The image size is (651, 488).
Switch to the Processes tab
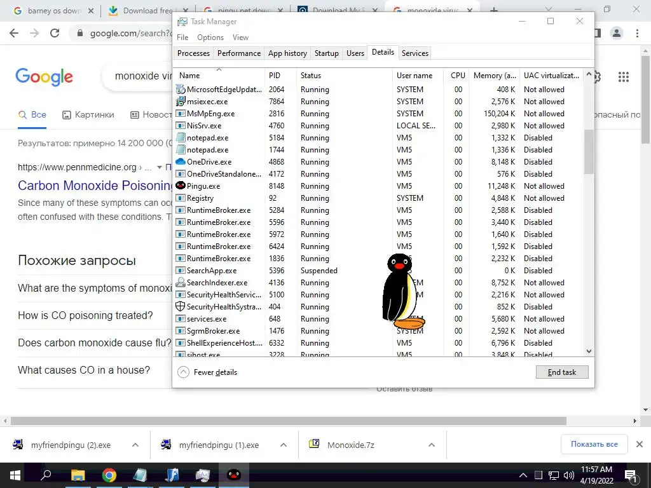[x=193, y=53]
